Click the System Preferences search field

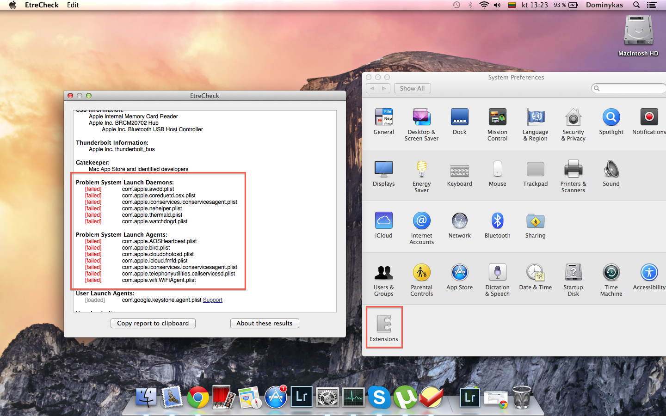[x=629, y=88]
